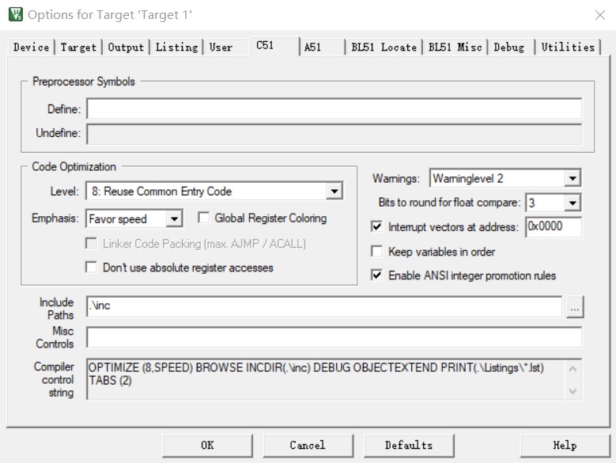This screenshot has width=616, height=463.
Task: Open the Warnings level dropdown
Action: (x=573, y=179)
